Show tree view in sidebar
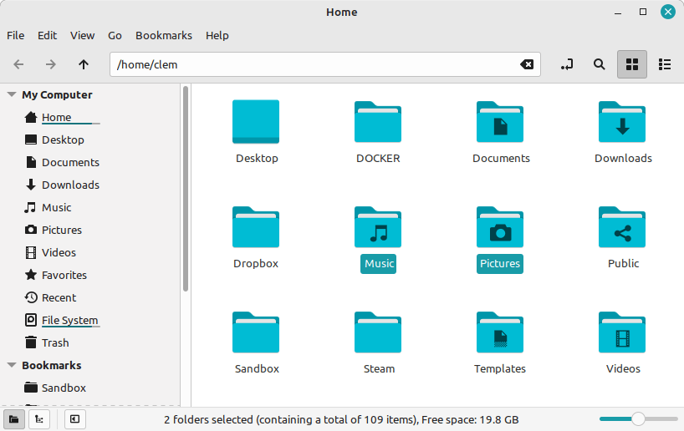Screen dimensions: 684x431 pos(39,419)
